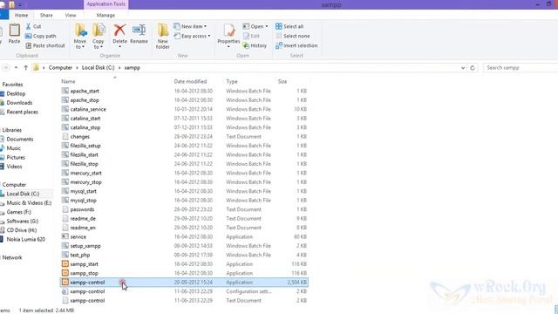Select Games (F:) drive

pyautogui.click(x=18, y=212)
